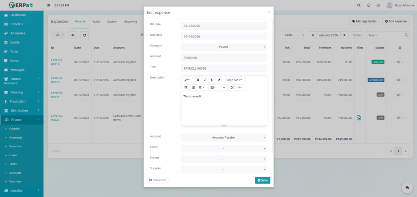Open the EXPENSE #0019 link

57,62
